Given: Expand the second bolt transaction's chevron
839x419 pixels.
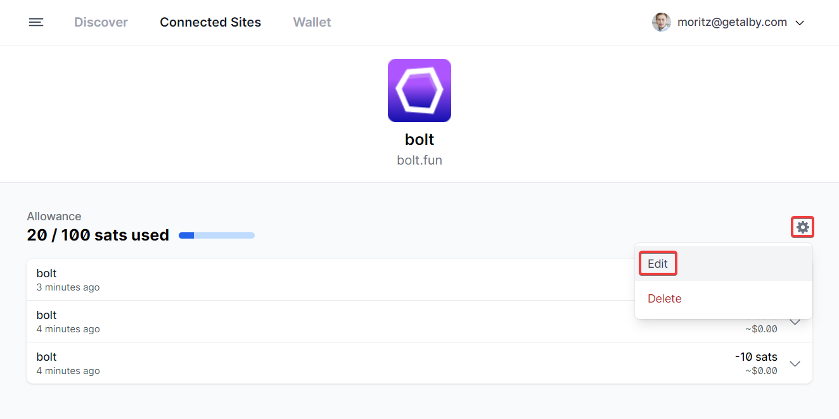Looking at the screenshot, I should 795,322.
